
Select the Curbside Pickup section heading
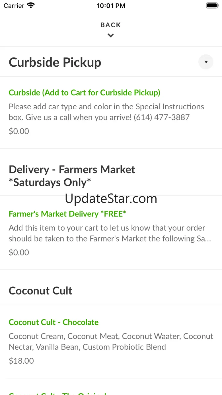pyautogui.click(x=55, y=62)
